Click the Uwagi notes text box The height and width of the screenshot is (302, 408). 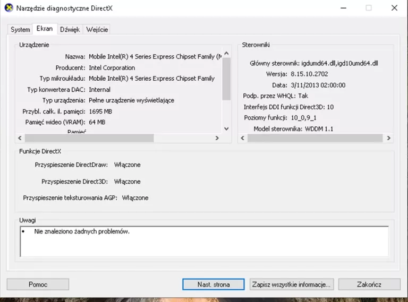point(204,241)
